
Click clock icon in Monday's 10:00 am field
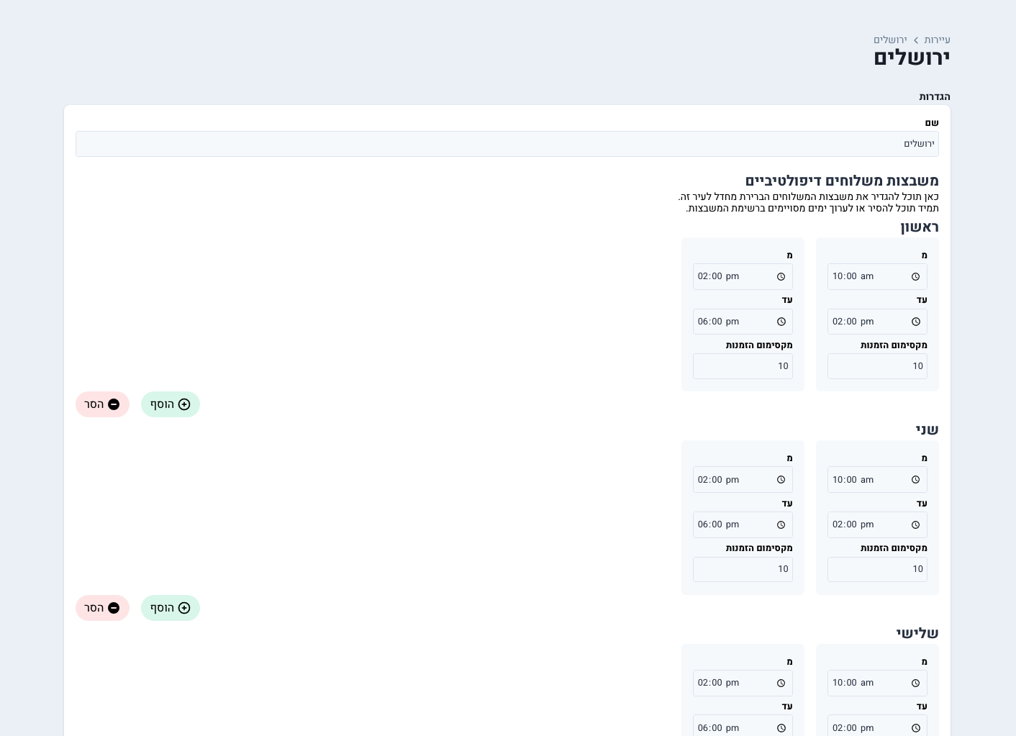point(915,480)
